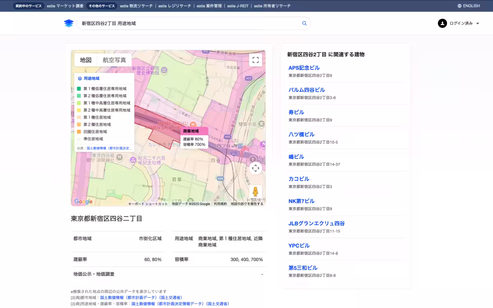Click the globe icon beside ENGLISH
The image size is (493, 308).
pyautogui.click(x=459, y=6)
